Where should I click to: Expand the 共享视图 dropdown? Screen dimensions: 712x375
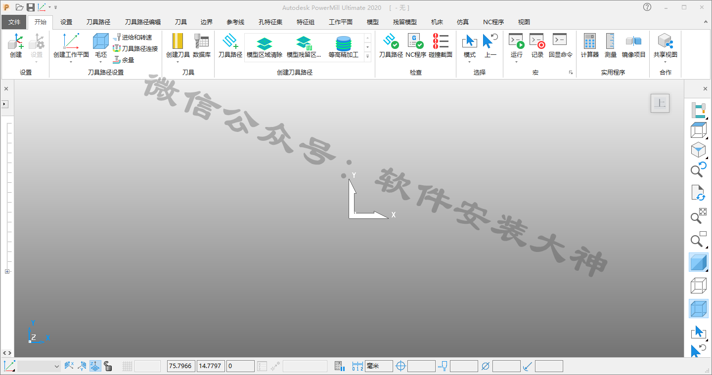click(665, 62)
